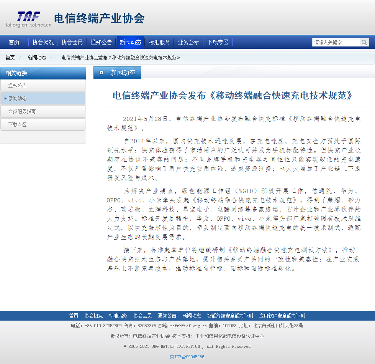Click the magnifier search button
Screen dimensions: 375x364
pyautogui.click(x=364, y=42)
